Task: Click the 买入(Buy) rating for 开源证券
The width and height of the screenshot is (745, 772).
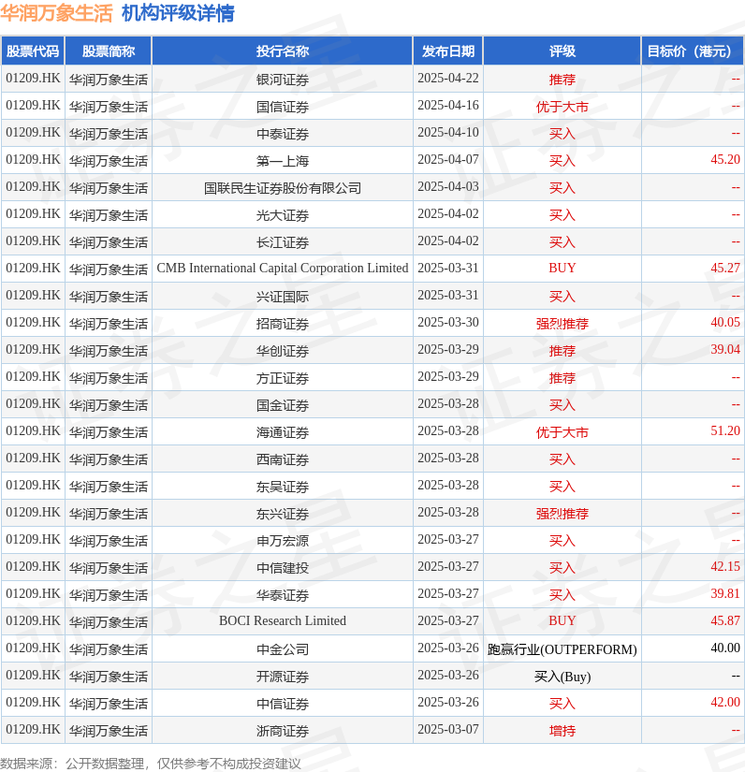Action: click(562, 677)
